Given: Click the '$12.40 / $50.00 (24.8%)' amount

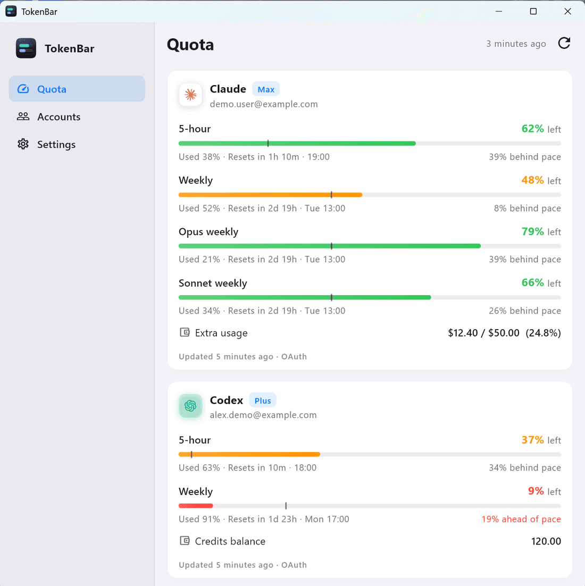Looking at the screenshot, I should tap(504, 332).
